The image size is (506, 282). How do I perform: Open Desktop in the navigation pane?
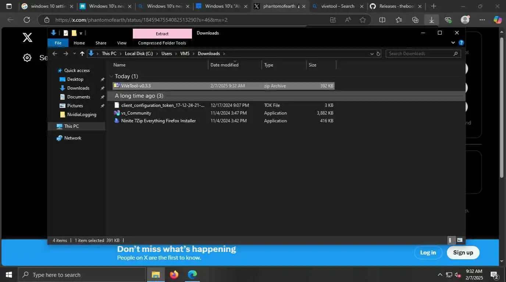[x=75, y=79]
